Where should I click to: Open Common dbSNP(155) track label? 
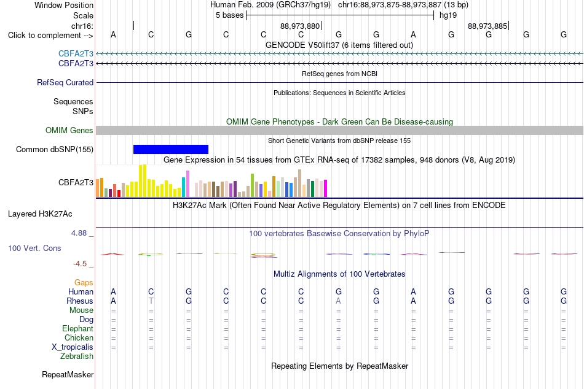click(x=55, y=149)
